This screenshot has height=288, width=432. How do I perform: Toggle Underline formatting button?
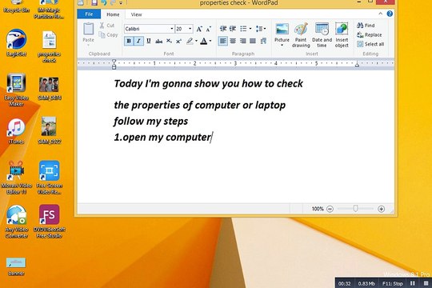pos(149,42)
